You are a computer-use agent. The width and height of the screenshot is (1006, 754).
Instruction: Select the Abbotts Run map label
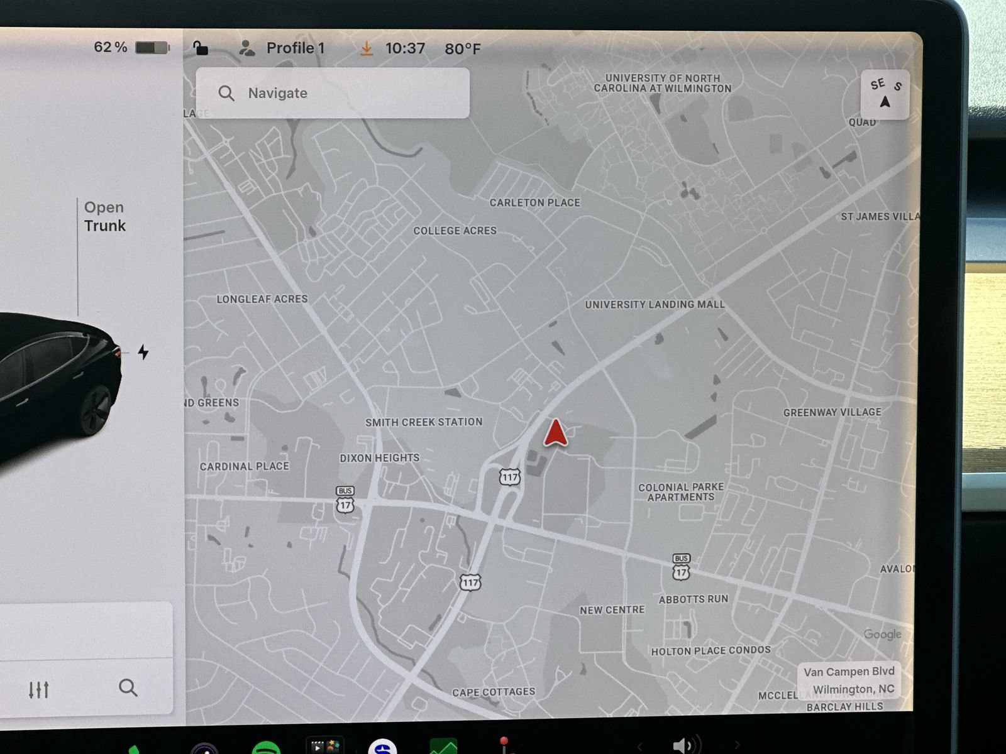pyautogui.click(x=694, y=599)
